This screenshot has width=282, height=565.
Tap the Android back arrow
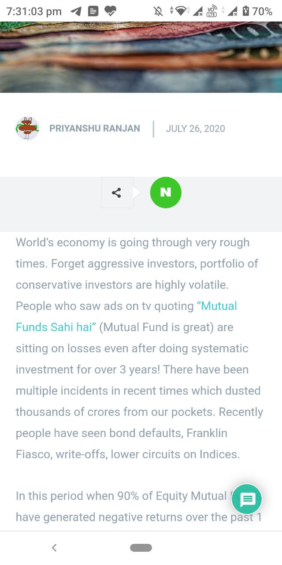[54, 548]
